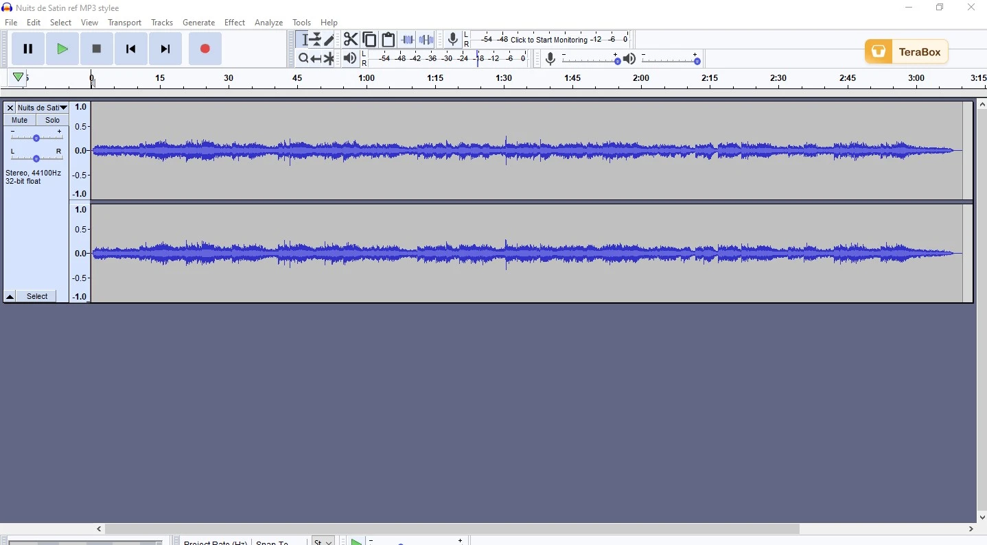Mute the Nuits de Satin track
987x545 pixels.
click(x=20, y=120)
